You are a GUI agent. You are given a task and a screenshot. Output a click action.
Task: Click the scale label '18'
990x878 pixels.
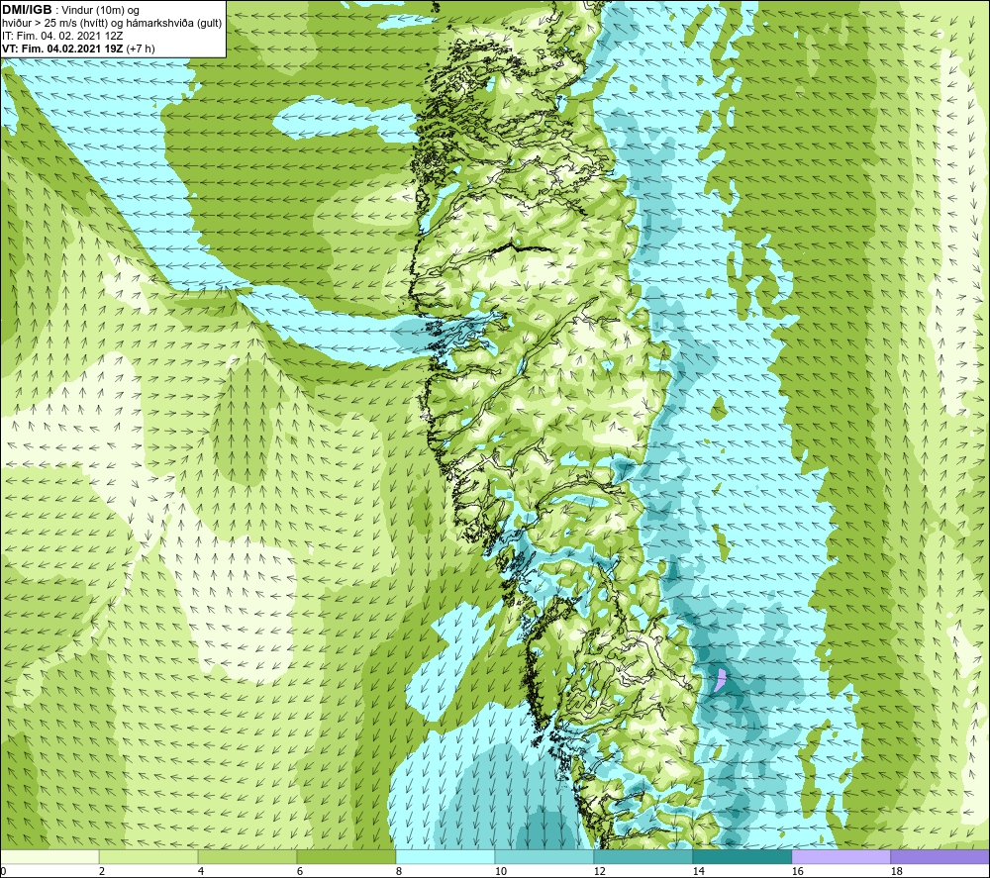897,872
